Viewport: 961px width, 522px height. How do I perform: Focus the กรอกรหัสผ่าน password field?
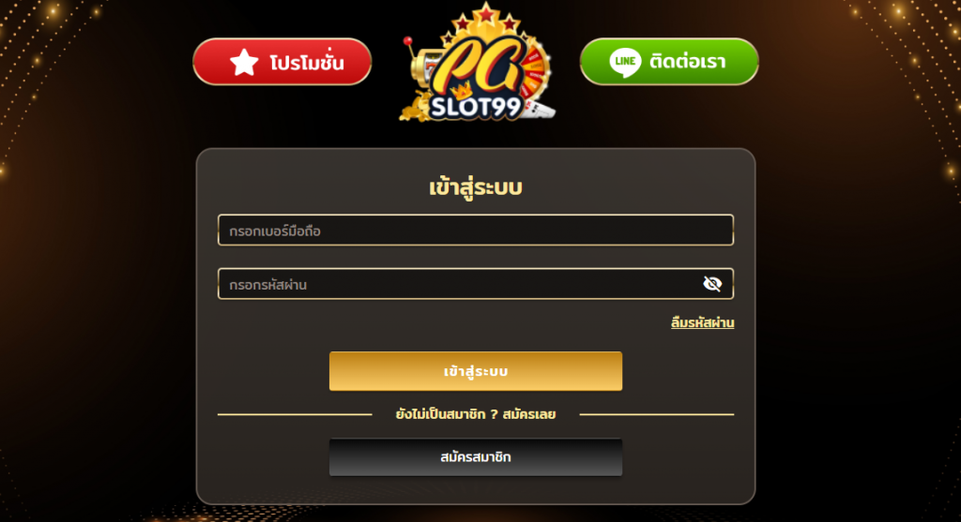[x=476, y=284]
